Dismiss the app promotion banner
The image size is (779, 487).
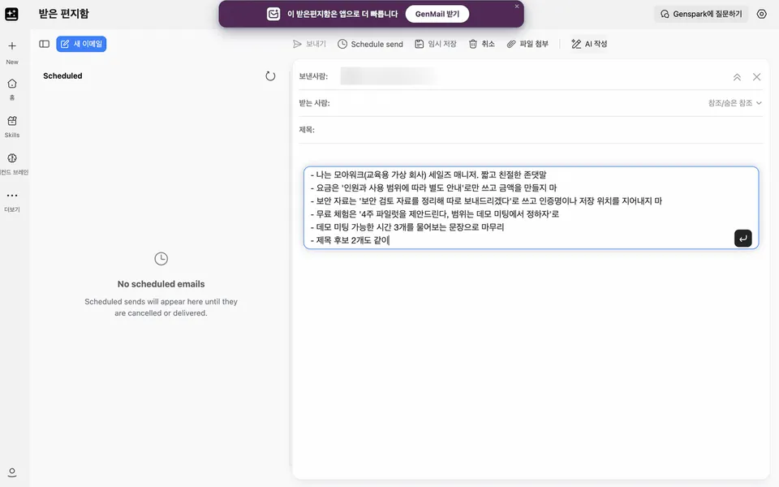click(517, 6)
